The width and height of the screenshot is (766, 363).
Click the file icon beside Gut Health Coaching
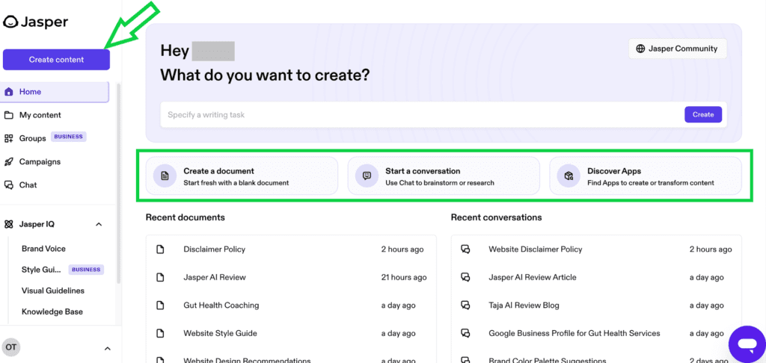tap(160, 305)
